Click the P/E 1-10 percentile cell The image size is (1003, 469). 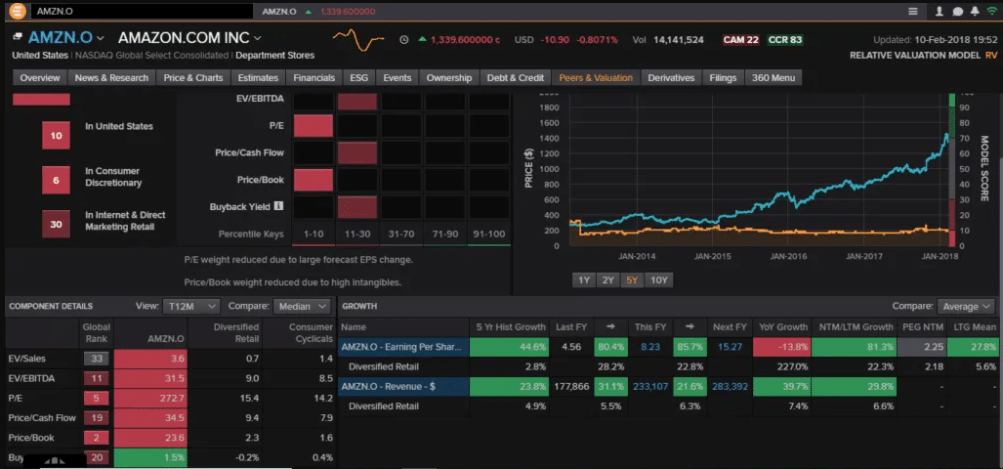point(313,126)
